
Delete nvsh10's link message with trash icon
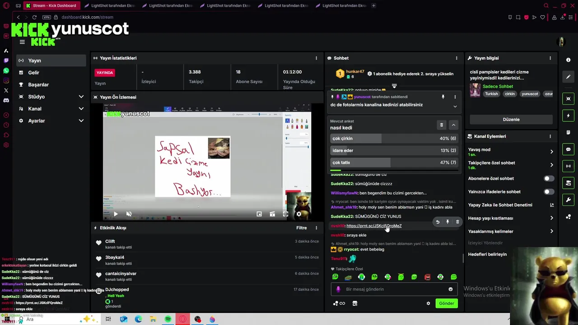457,222
